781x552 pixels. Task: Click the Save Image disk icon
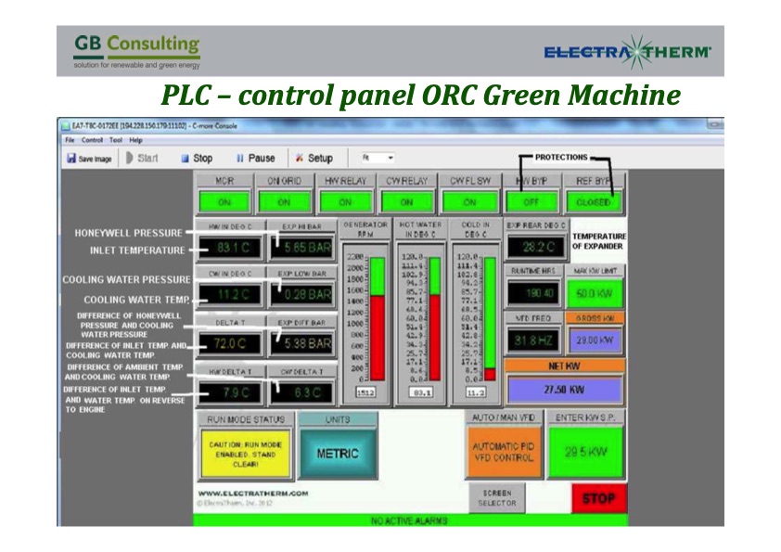[x=71, y=159]
